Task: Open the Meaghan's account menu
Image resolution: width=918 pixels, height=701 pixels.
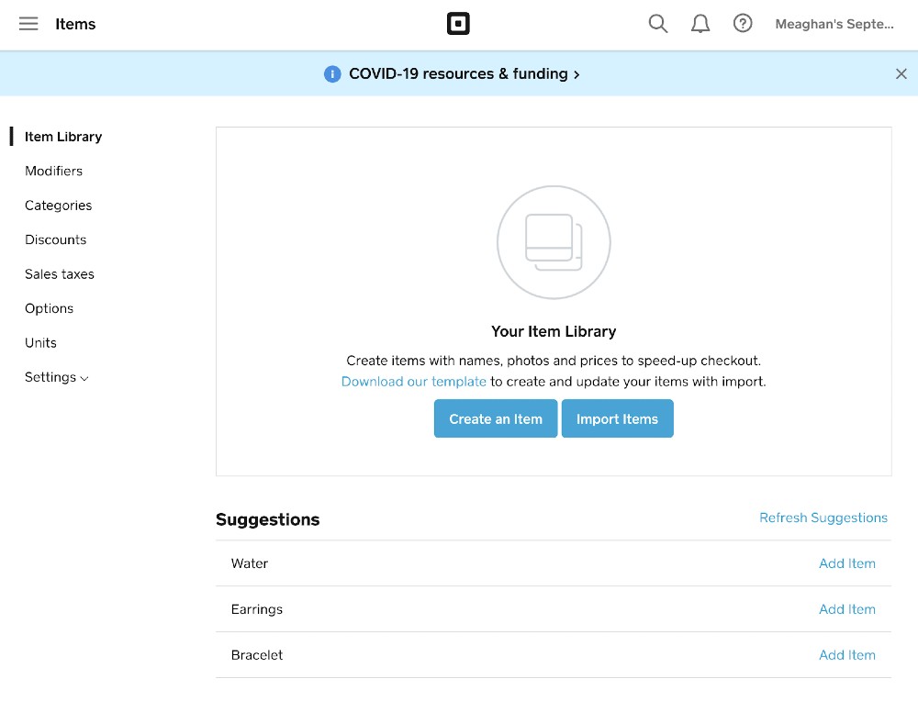Action: pyautogui.click(x=834, y=24)
